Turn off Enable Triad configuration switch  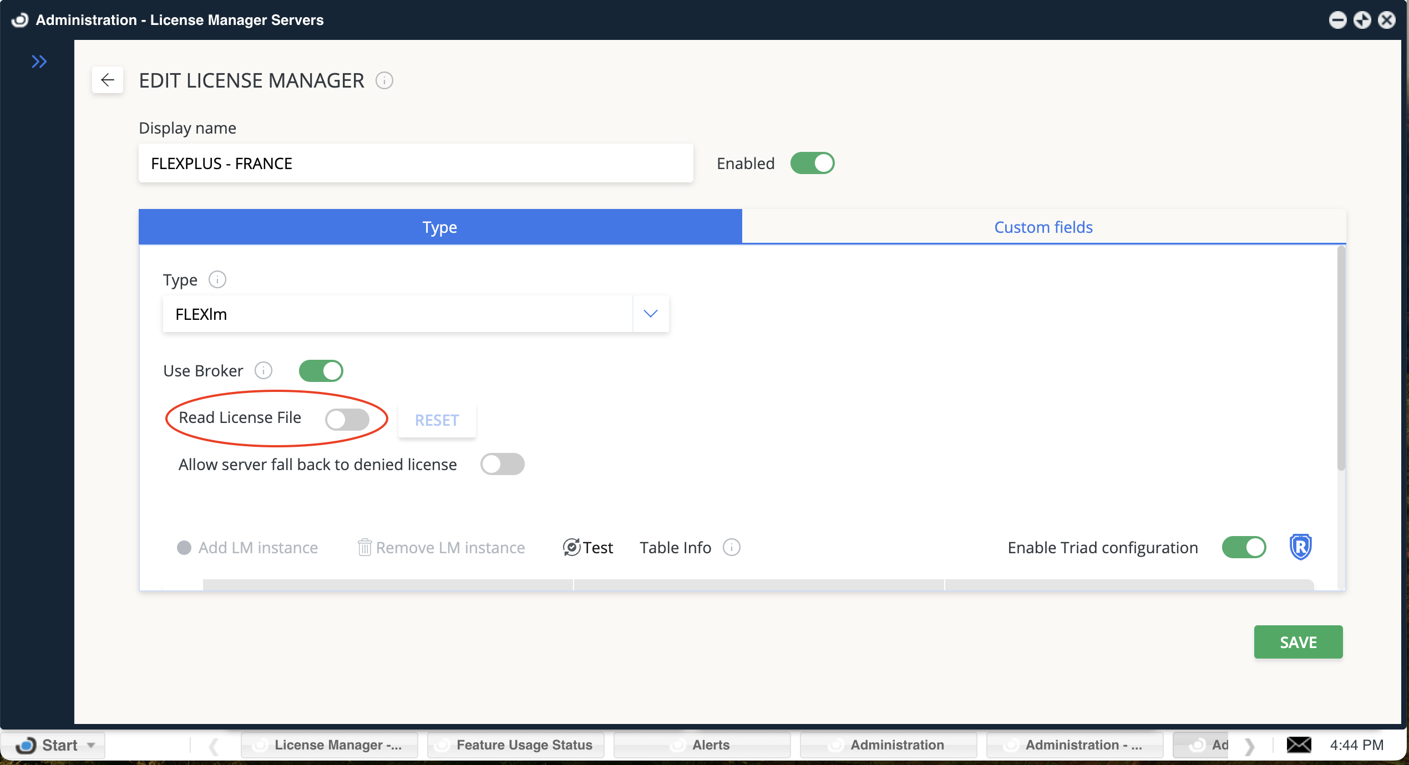click(1244, 548)
